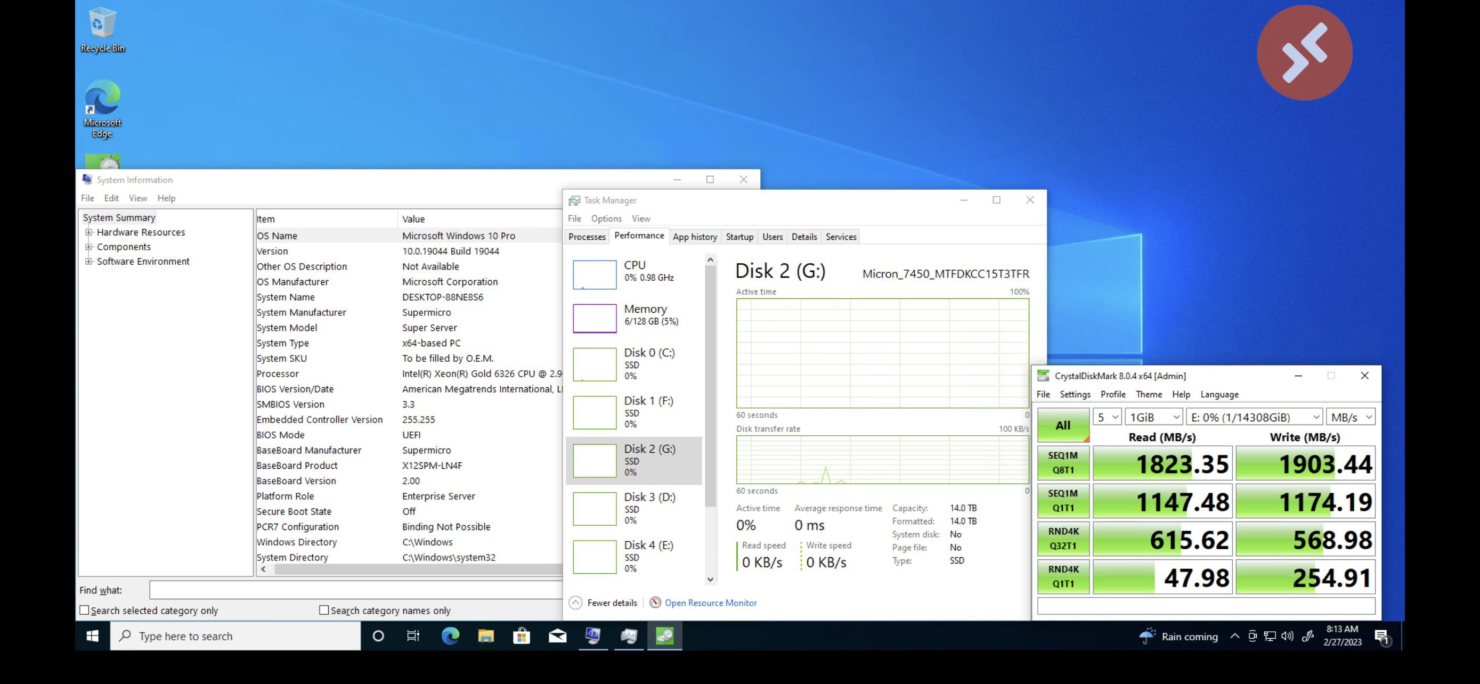The width and height of the screenshot is (1480, 684).
Task: Open the Mail taskbar icon
Action: pos(557,636)
